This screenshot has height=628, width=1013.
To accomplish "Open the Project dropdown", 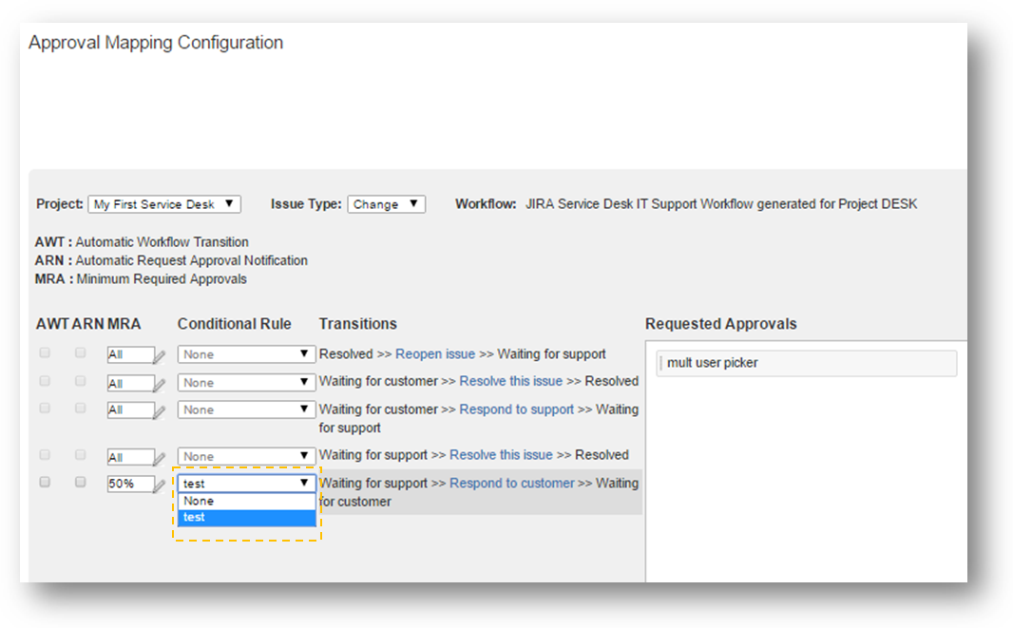I will click(x=164, y=204).
